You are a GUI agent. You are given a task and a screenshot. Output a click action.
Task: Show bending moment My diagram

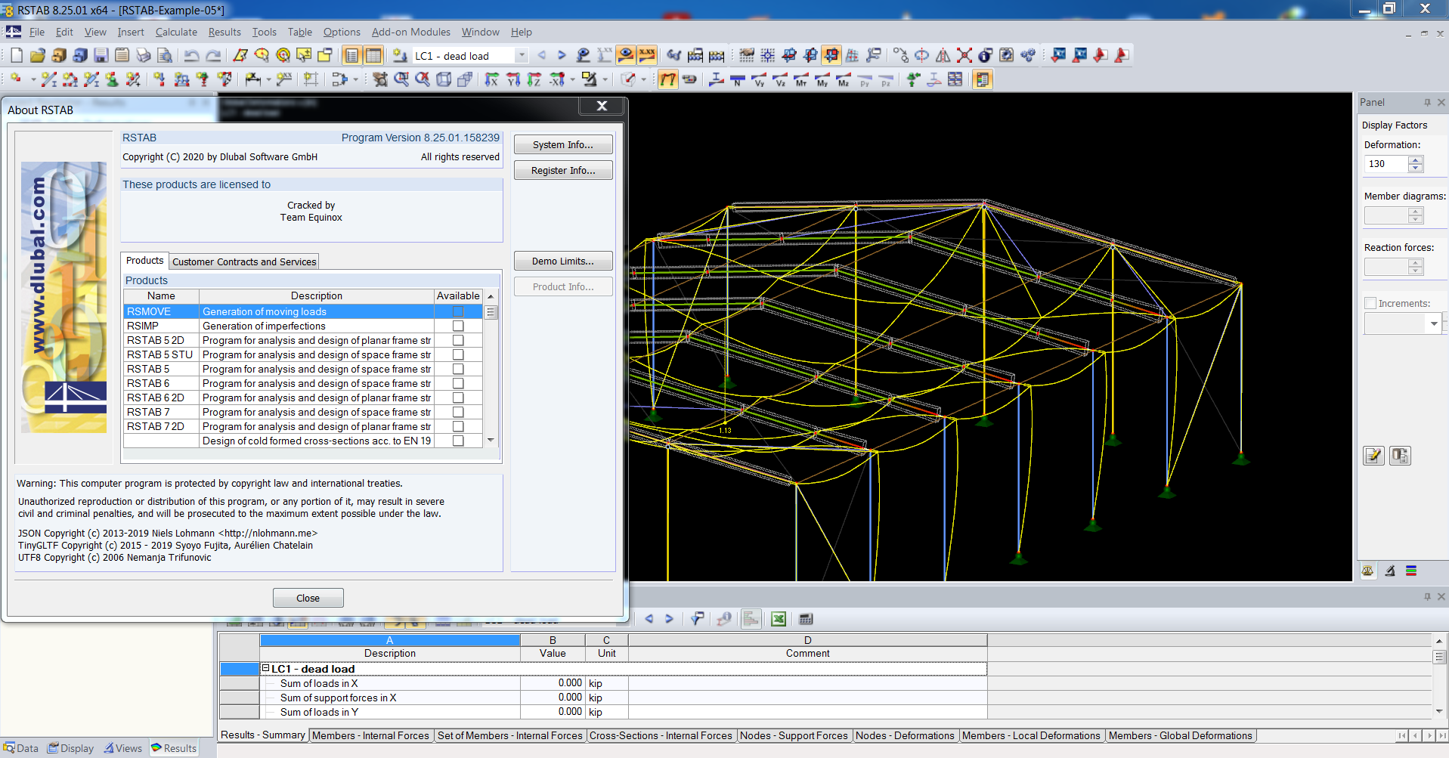tap(822, 79)
